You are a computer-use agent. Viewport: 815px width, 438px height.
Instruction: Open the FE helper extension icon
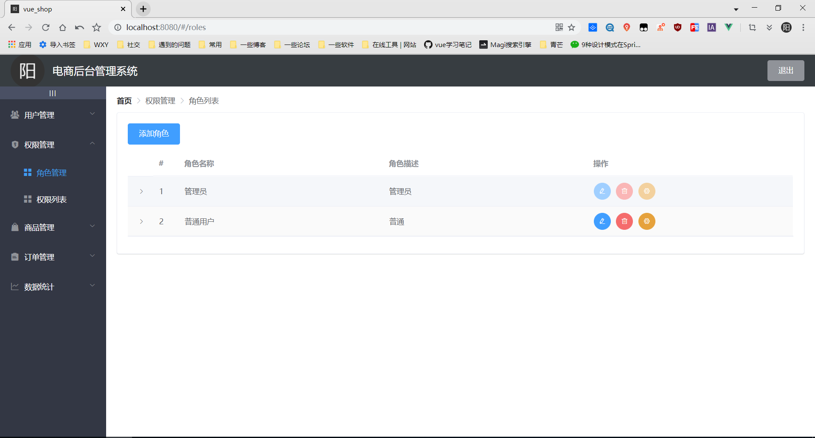694,28
